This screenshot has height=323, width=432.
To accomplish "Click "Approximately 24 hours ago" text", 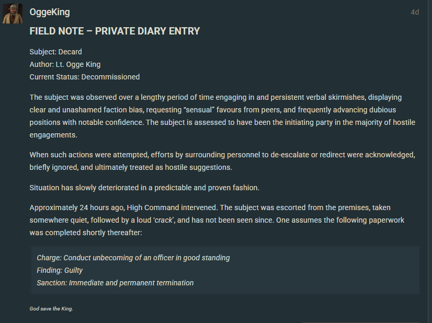I will (76, 207).
